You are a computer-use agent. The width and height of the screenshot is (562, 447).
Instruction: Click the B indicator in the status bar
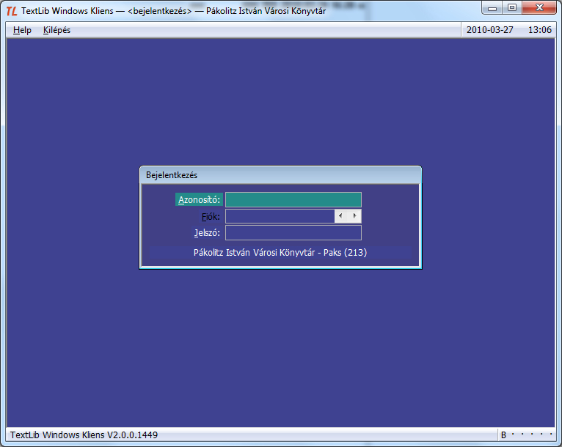point(503,435)
